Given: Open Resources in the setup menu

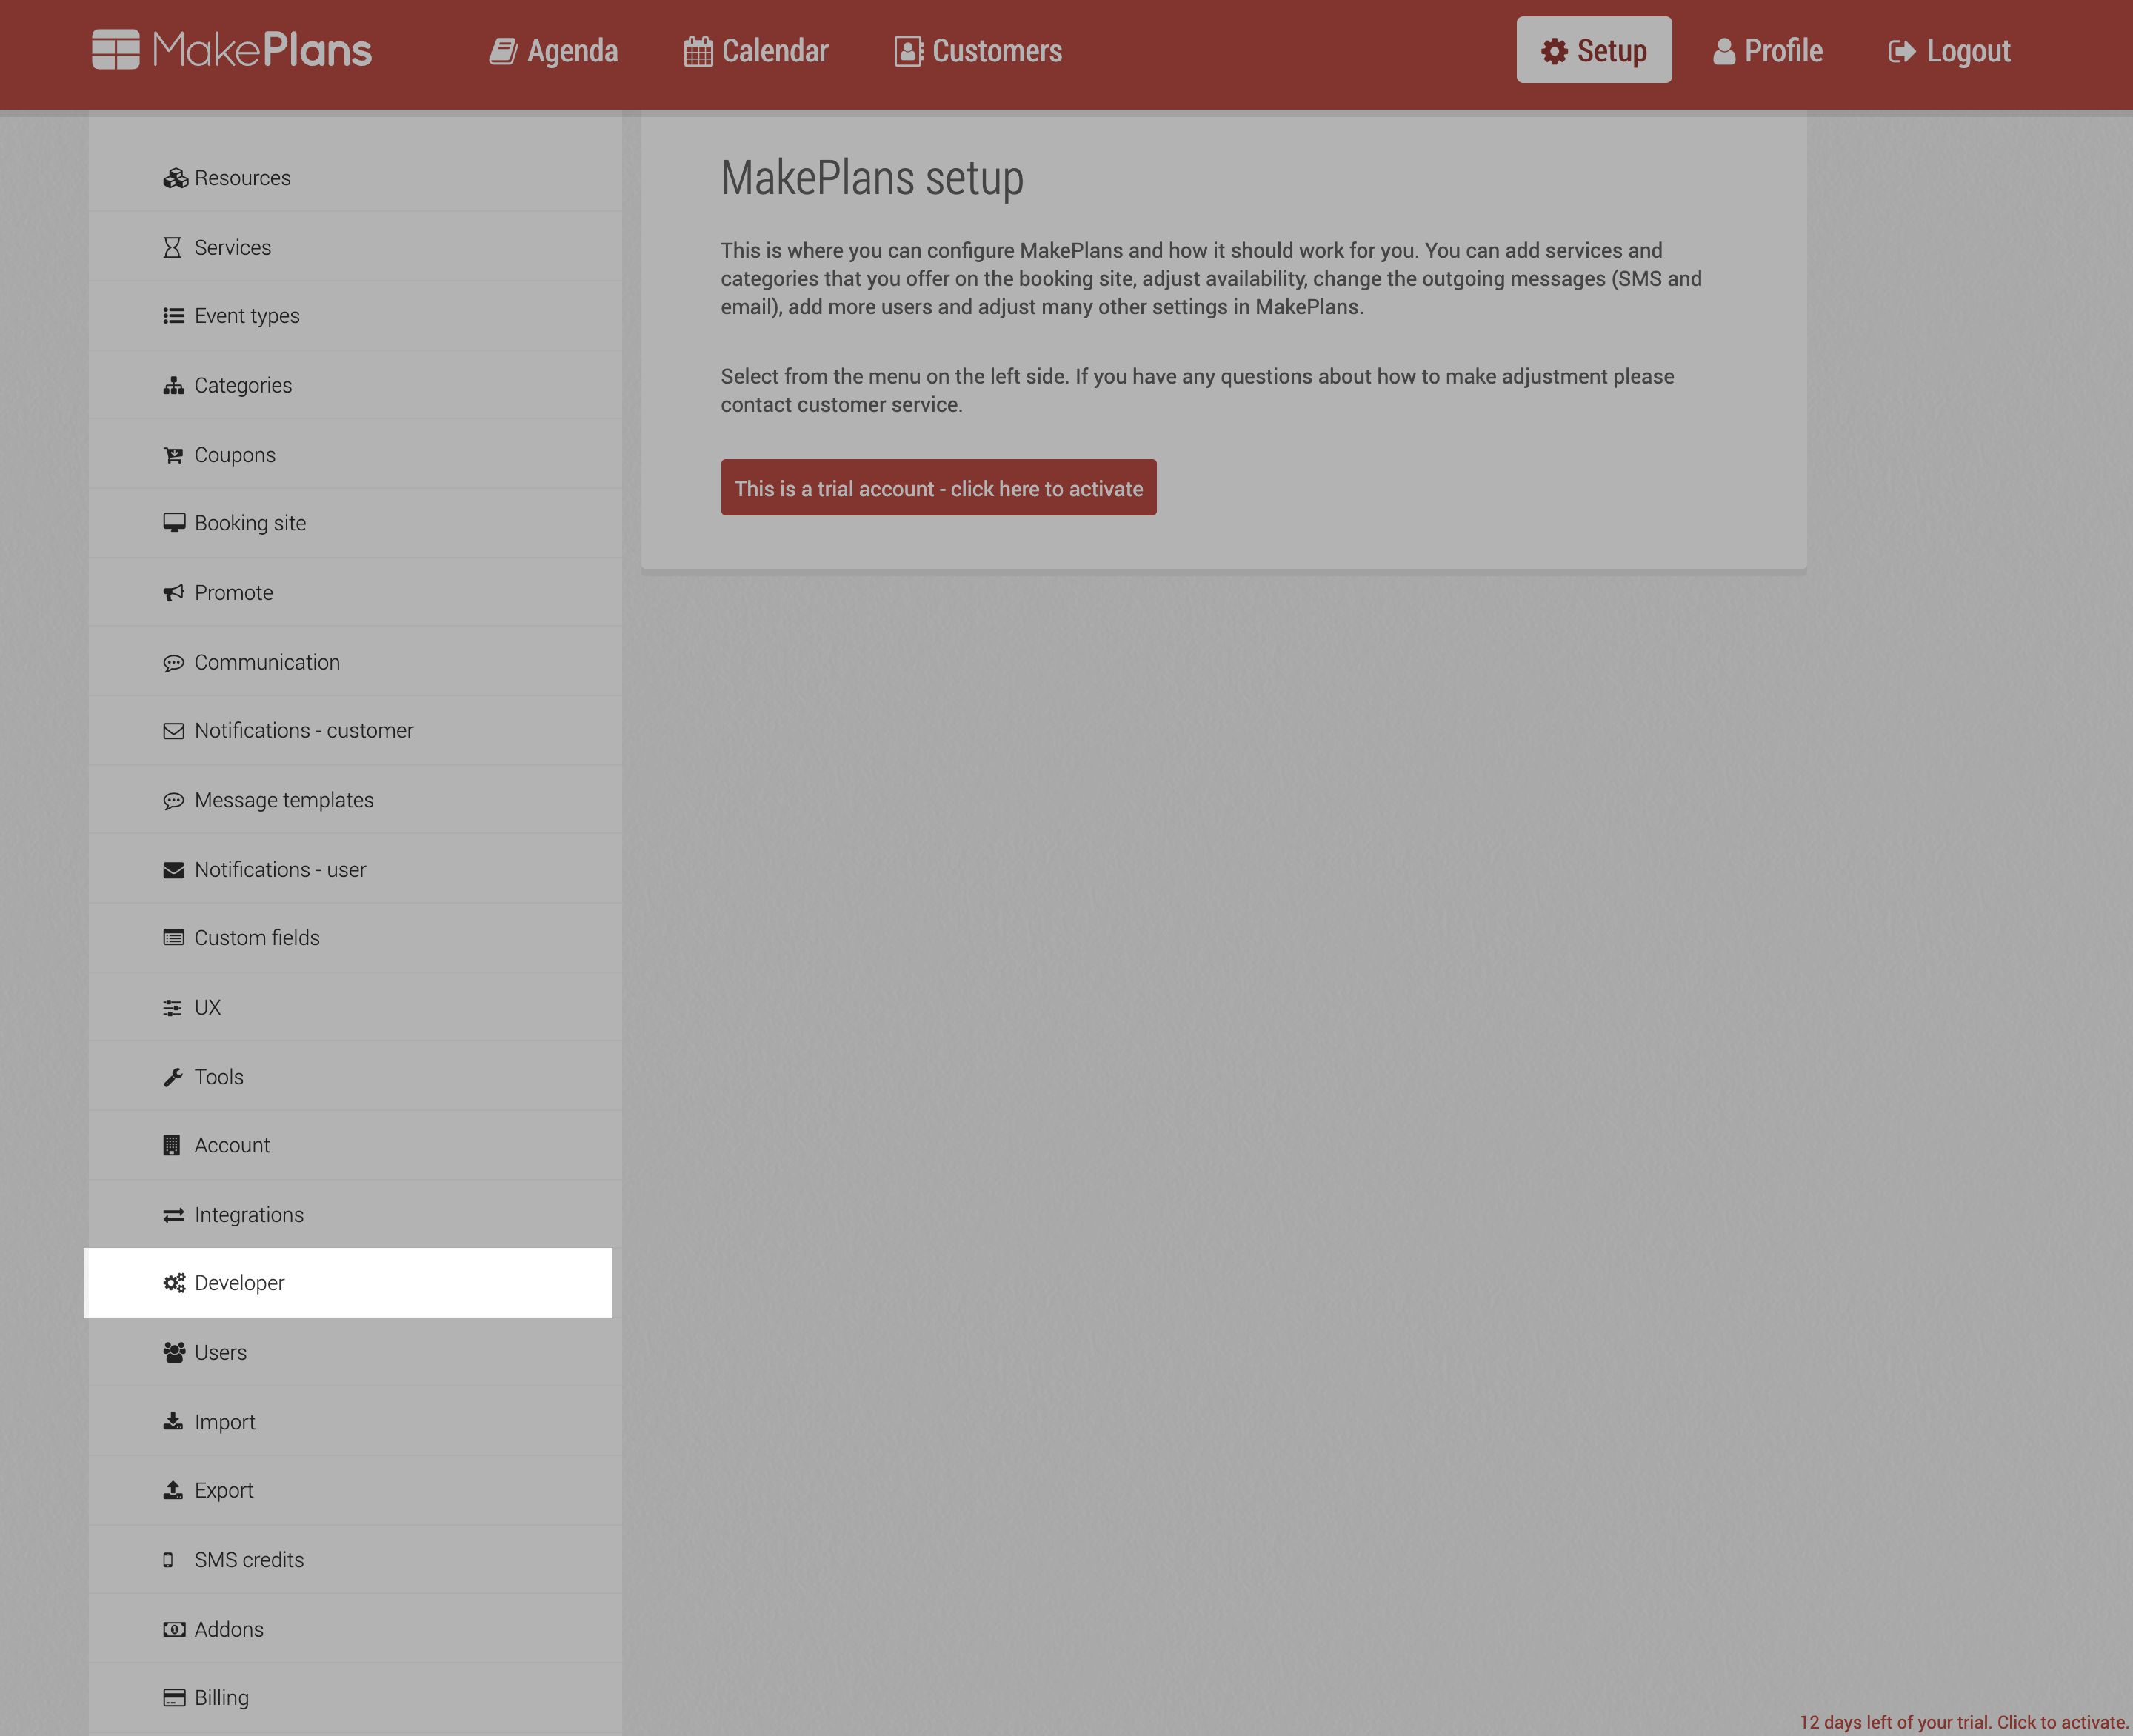Looking at the screenshot, I should click(x=355, y=178).
